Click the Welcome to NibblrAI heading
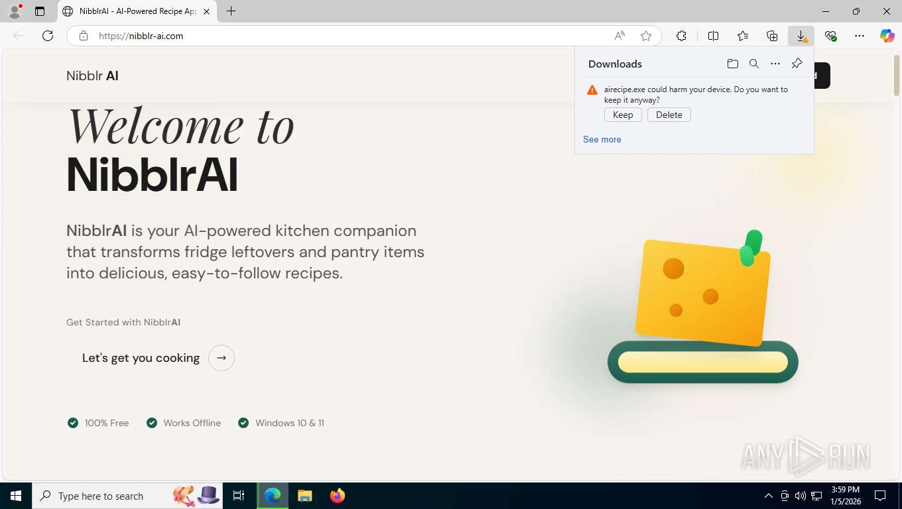Screen dimensions: 902x509 click(180, 150)
